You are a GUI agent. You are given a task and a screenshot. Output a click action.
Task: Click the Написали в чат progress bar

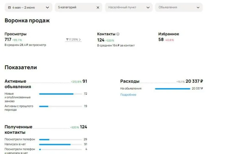point(61,145)
